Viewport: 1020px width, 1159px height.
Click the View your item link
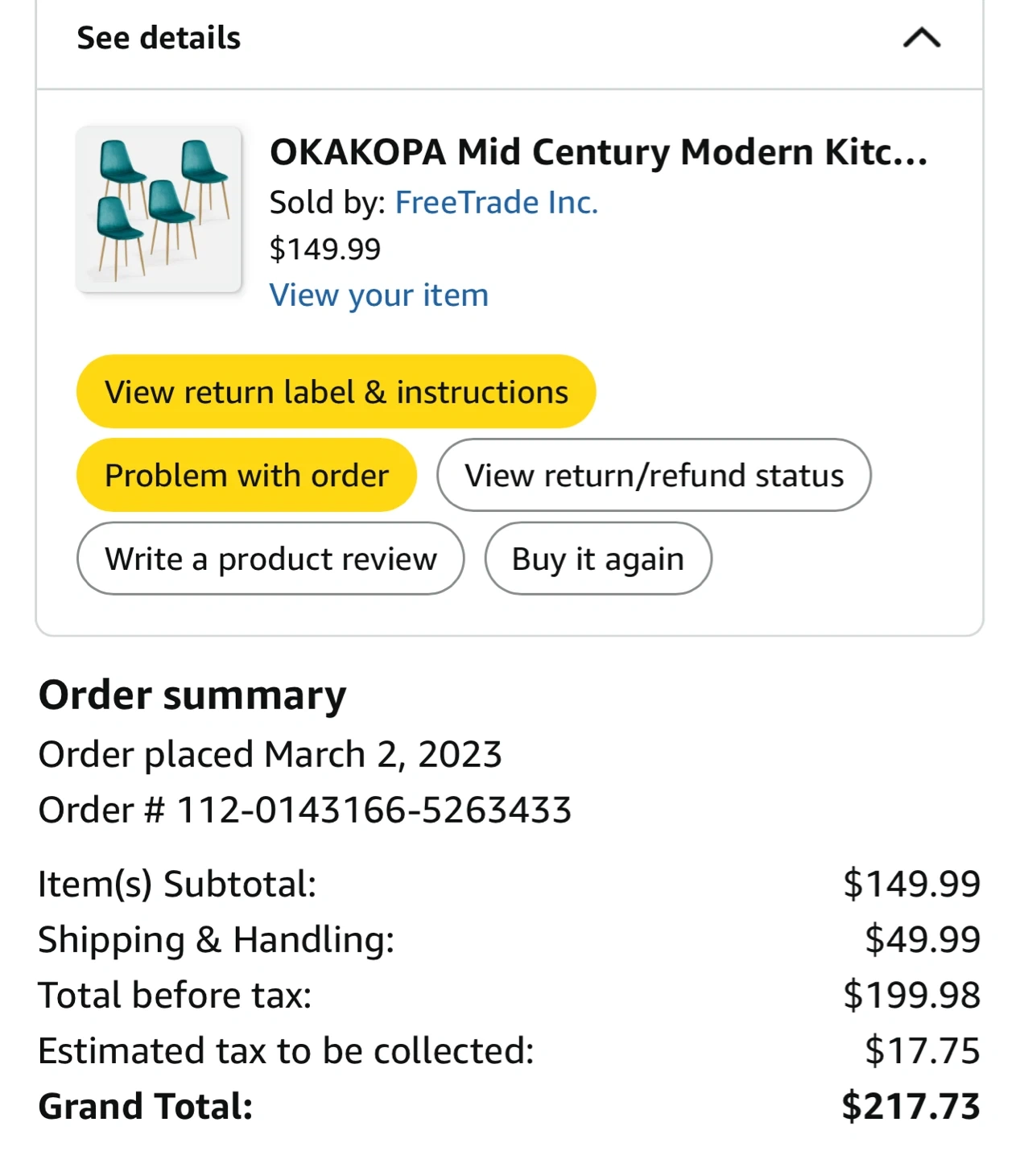pyautogui.click(x=378, y=295)
